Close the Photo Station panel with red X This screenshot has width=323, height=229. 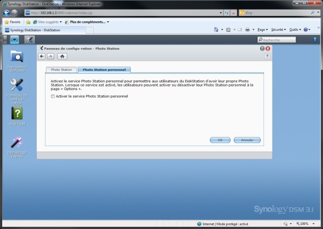[268, 49]
